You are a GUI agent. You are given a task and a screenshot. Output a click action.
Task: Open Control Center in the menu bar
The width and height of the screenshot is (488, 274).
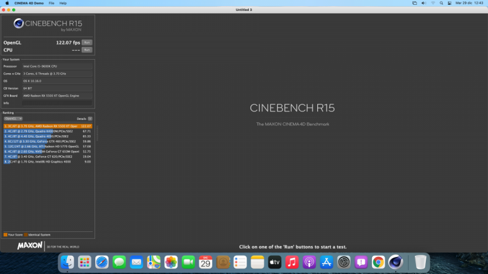tap(450, 3)
